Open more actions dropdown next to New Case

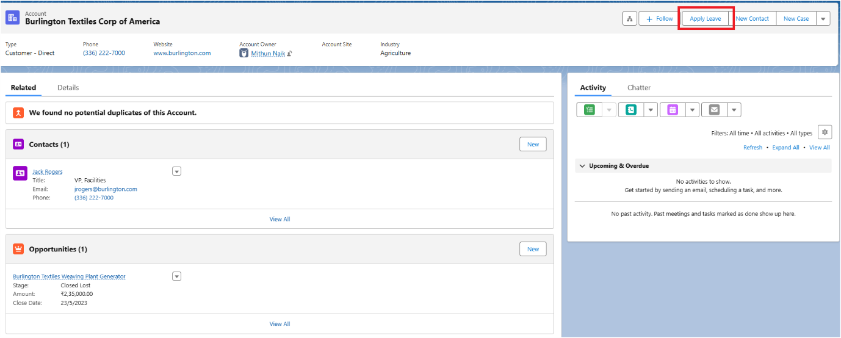823,19
